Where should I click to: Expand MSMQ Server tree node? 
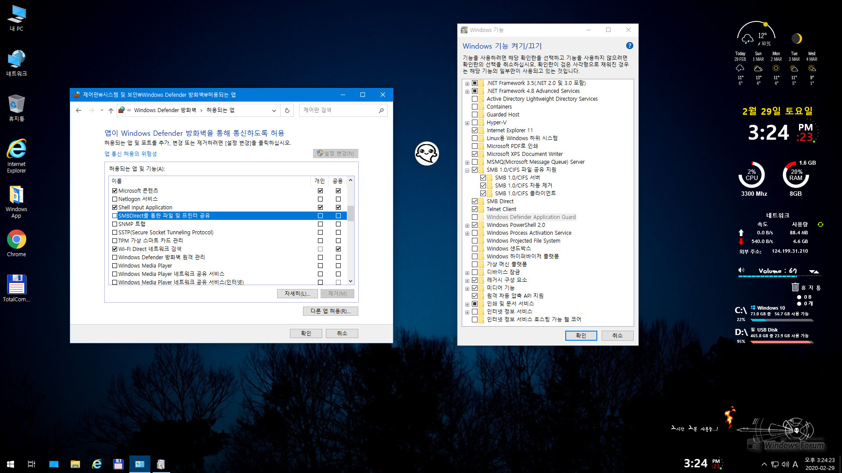[467, 162]
